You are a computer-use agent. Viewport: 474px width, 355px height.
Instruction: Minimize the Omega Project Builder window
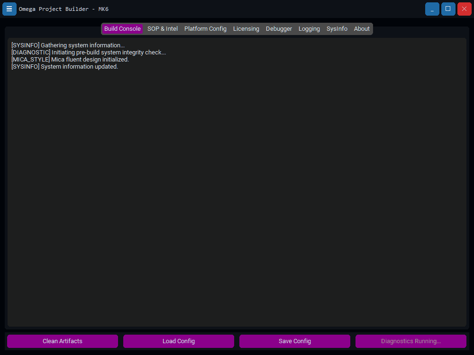[x=432, y=9]
